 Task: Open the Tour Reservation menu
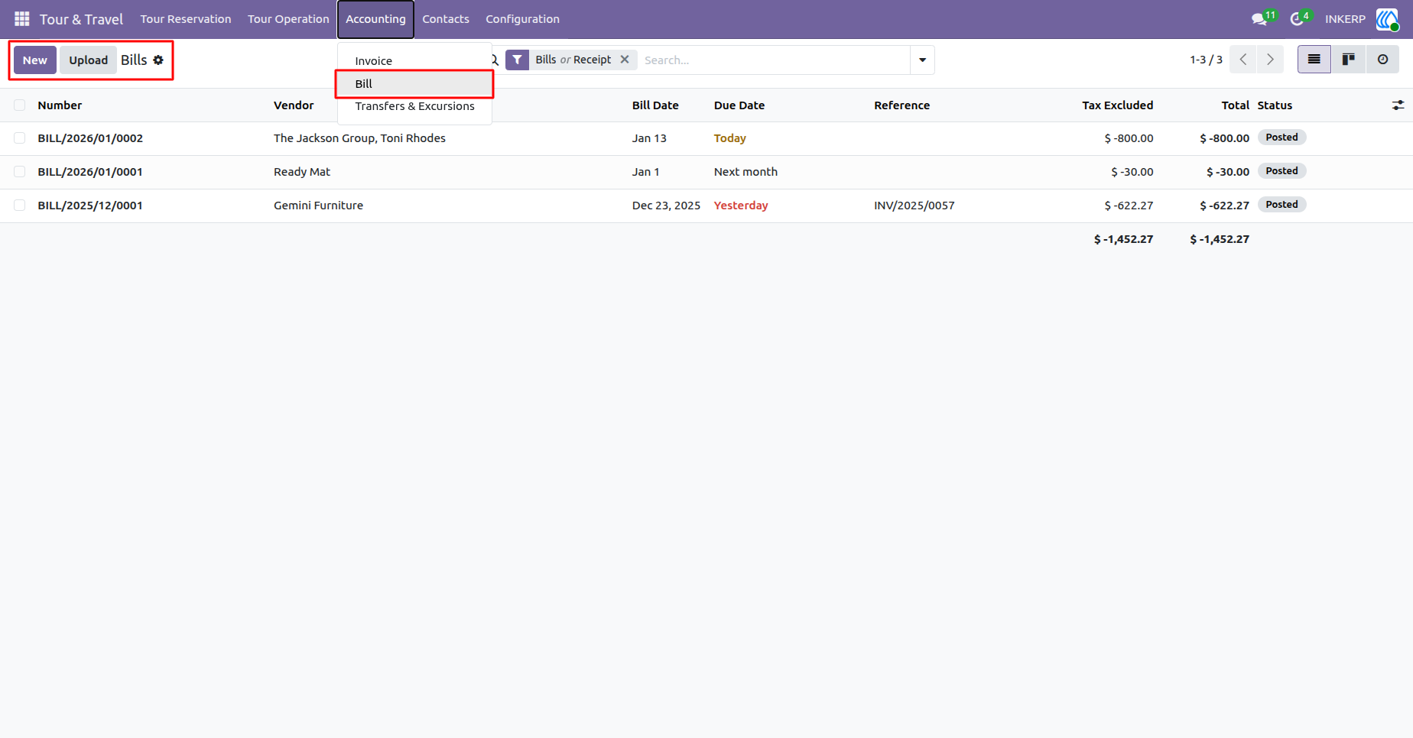[x=186, y=19]
